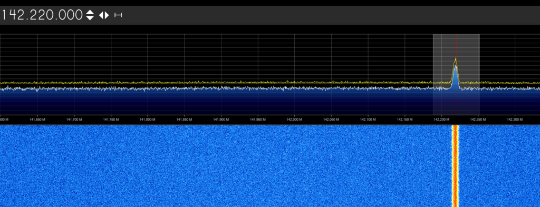Image resolution: width=540 pixels, height=207 pixels.
Task: Click the frequency step down arrow
Action: (x=90, y=18)
